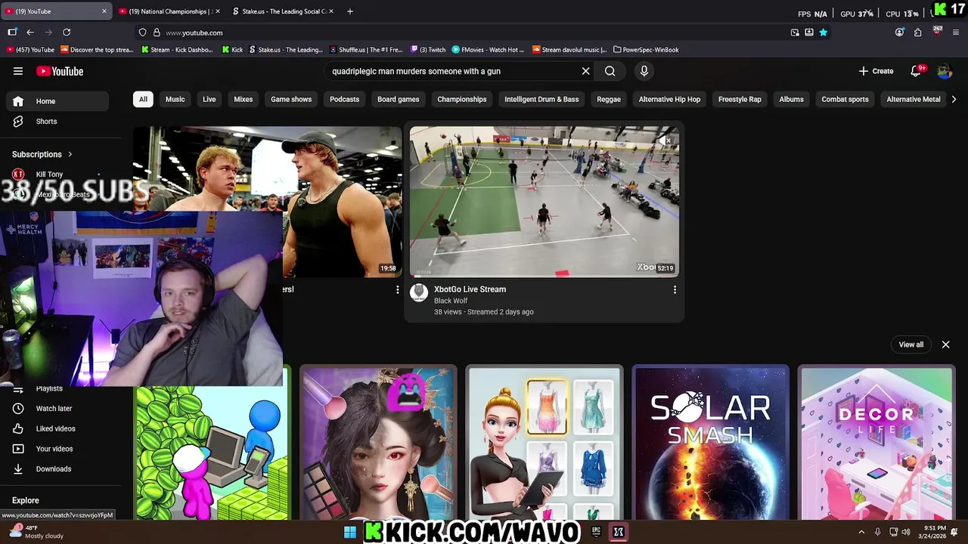Select the All filter chip

(143, 99)
